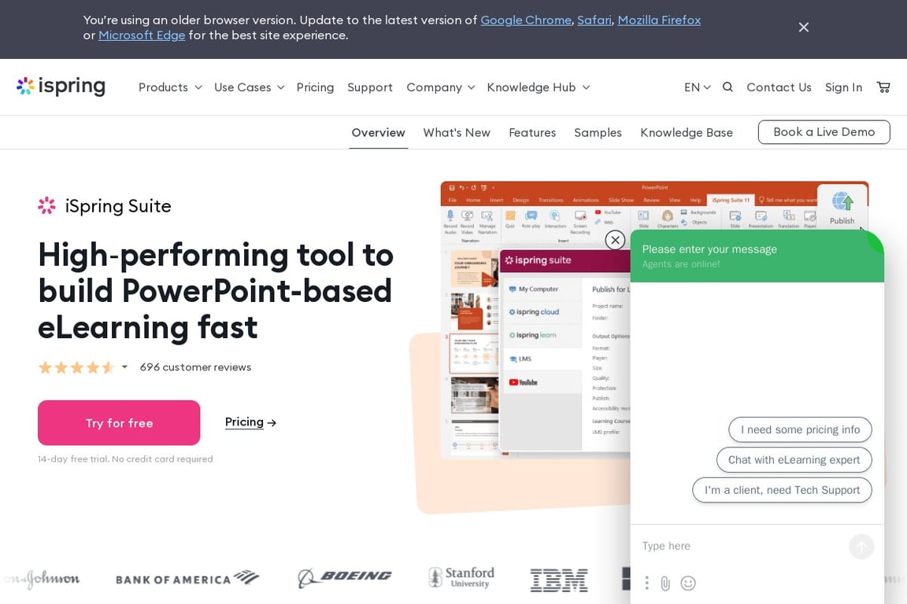Click the Try for free button
This screenshot has height=604, width=907.
point(119,422)
